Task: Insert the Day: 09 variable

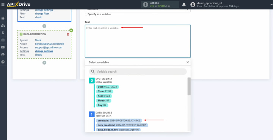Action: click(102, 105)
